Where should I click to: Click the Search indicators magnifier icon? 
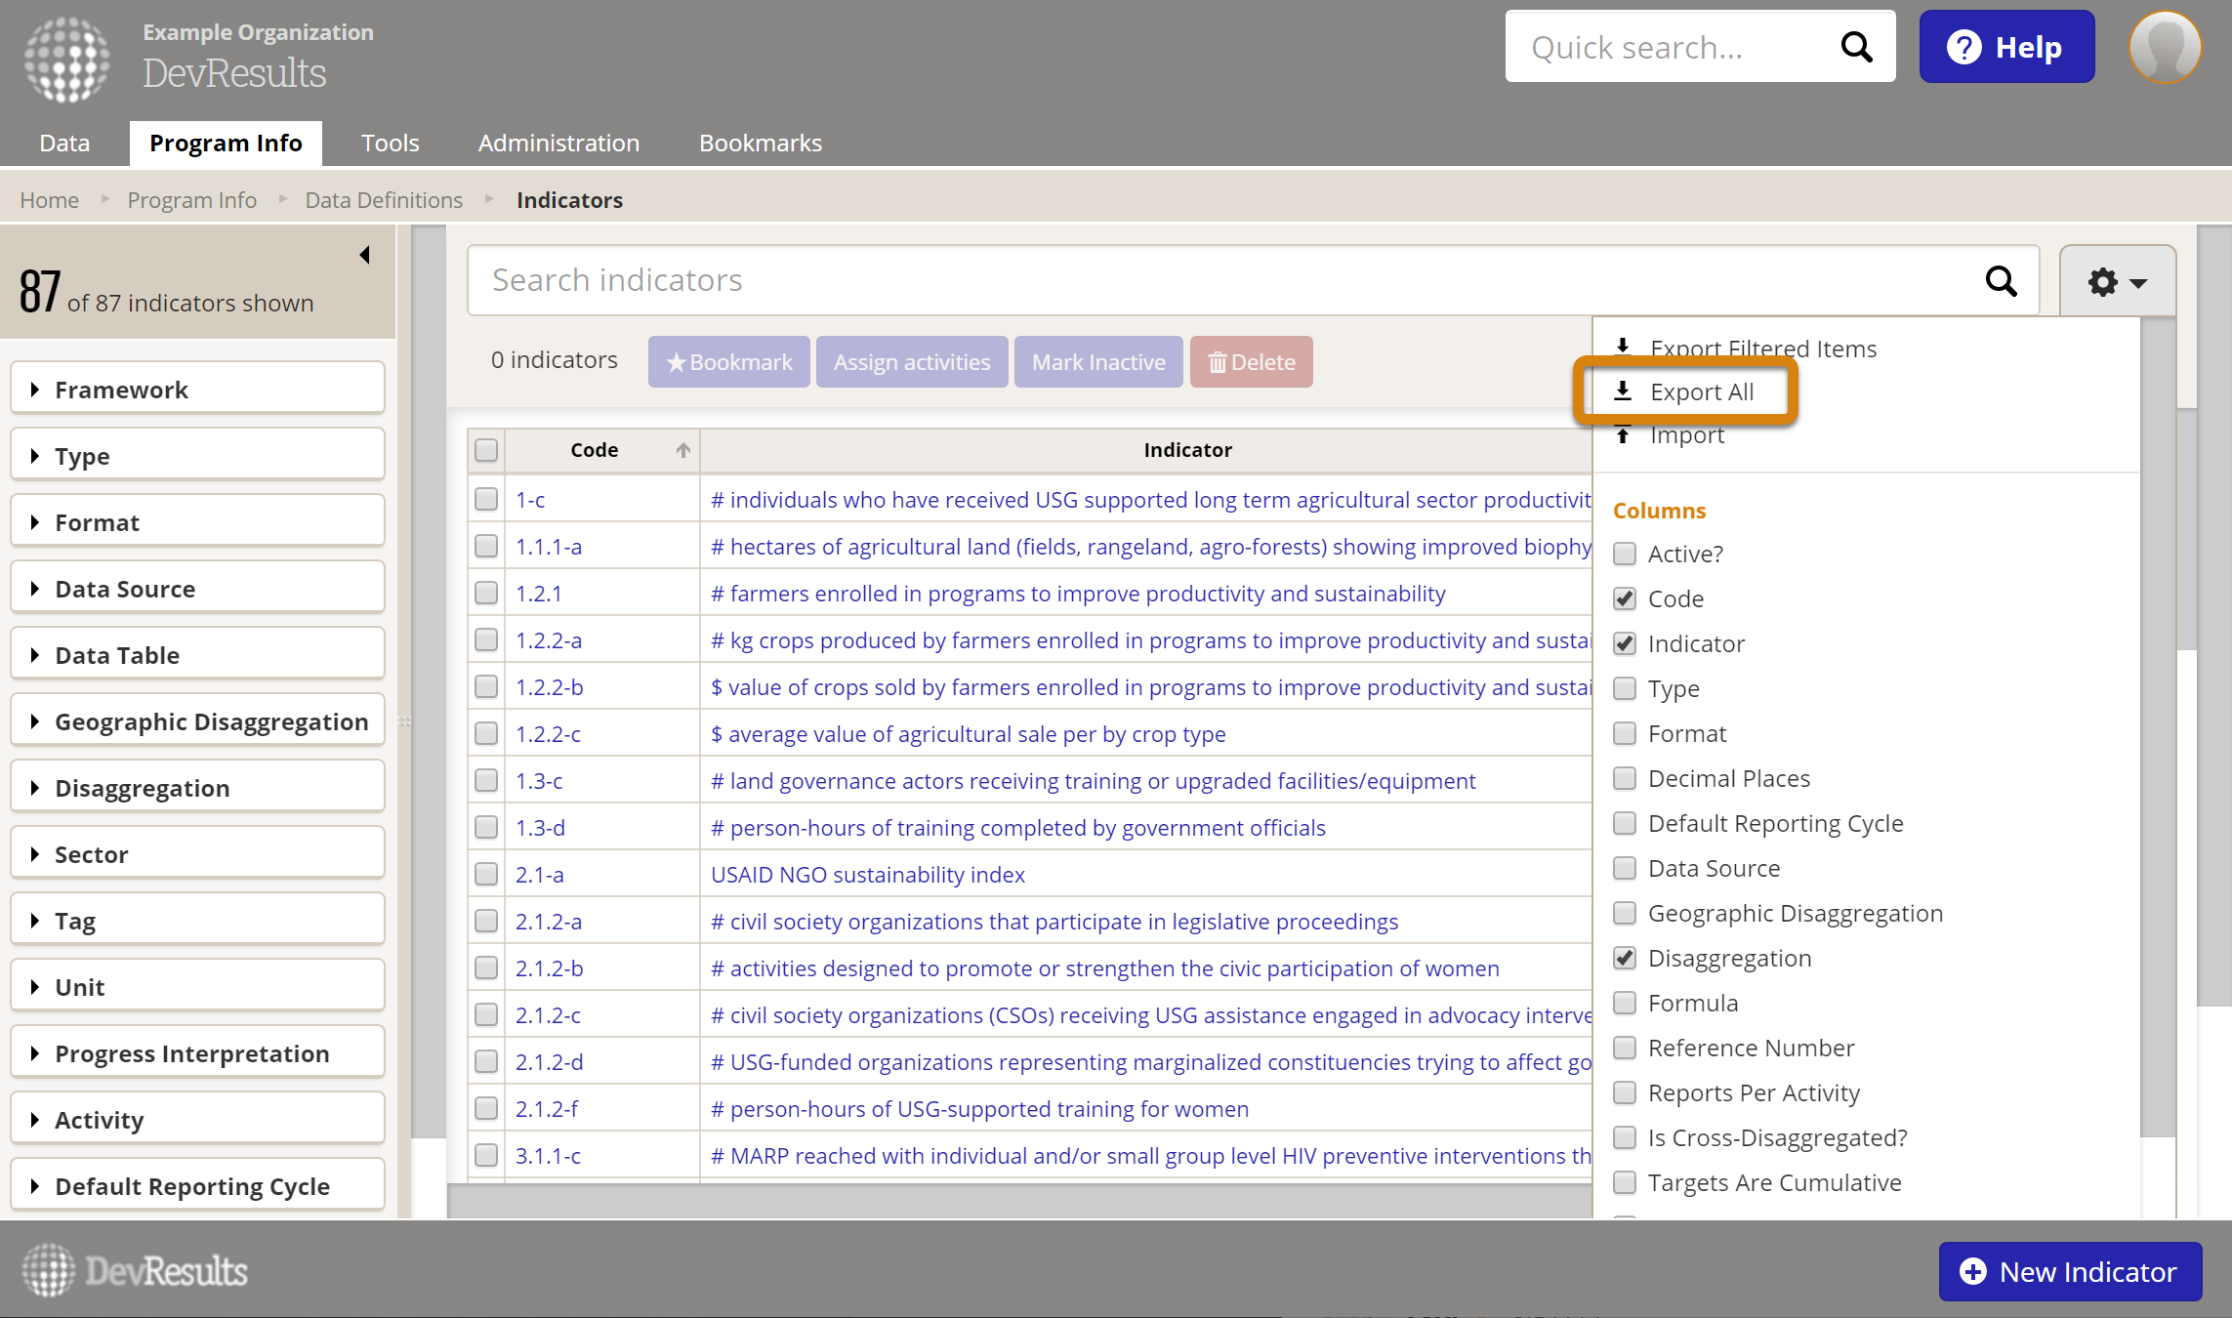click(x=2001, y=281)
